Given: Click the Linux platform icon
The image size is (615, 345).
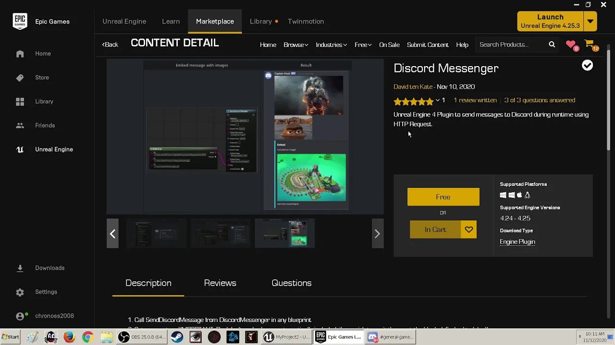Looking at the screenshot, I should click(x=528, y=195).
